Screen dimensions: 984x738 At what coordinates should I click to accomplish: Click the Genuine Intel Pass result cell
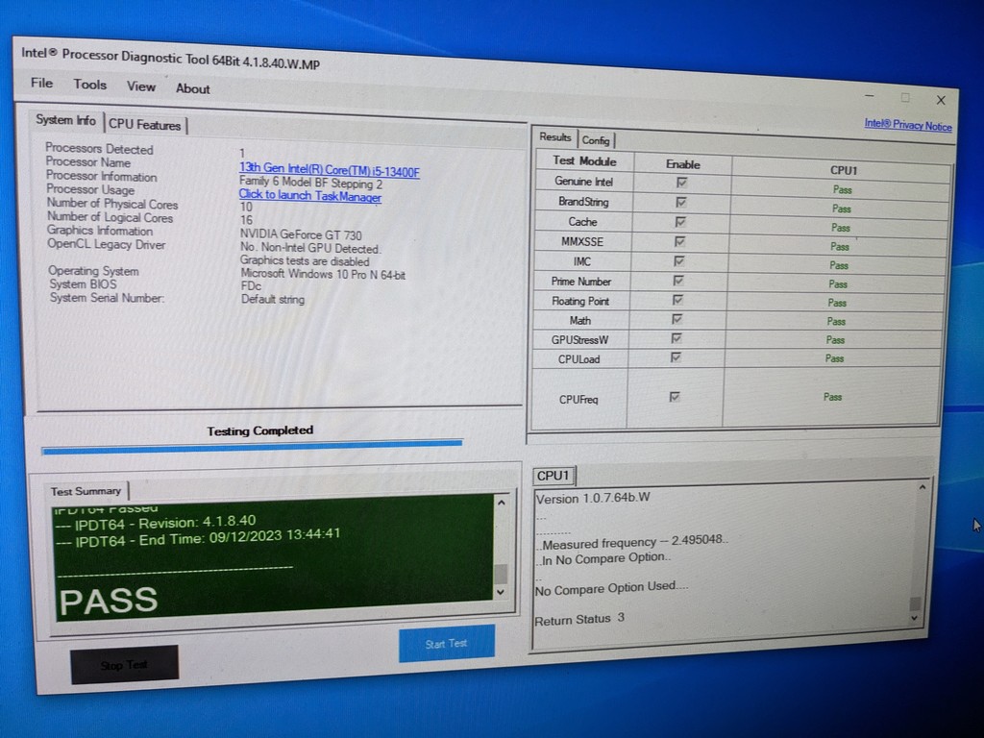pyautogui.click(x=842, y=189)
